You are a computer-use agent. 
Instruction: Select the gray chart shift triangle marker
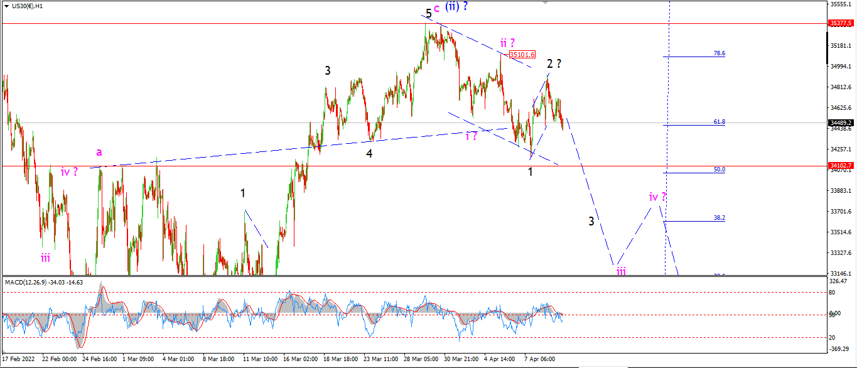coord(544,3)
